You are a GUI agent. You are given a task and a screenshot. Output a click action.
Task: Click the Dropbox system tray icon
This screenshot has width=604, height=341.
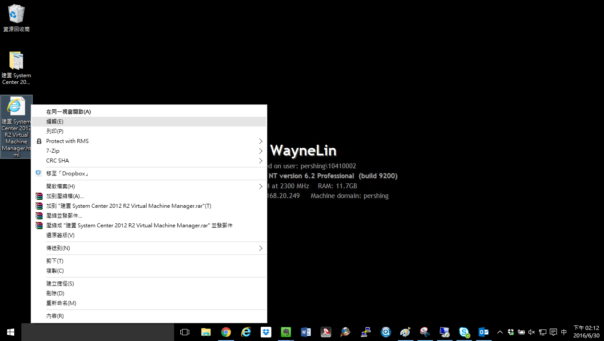(511, 332)
